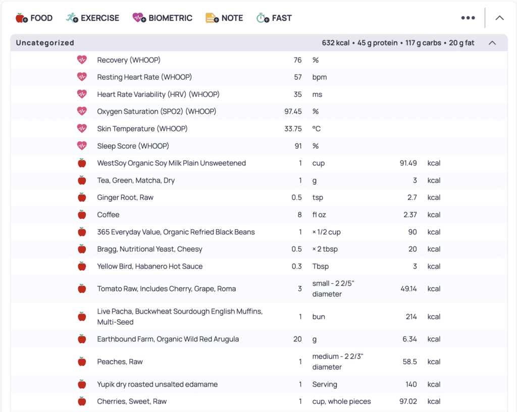Click the FAST timer button
The width and height of the screenshot is (517, 412).
[274, 18]
